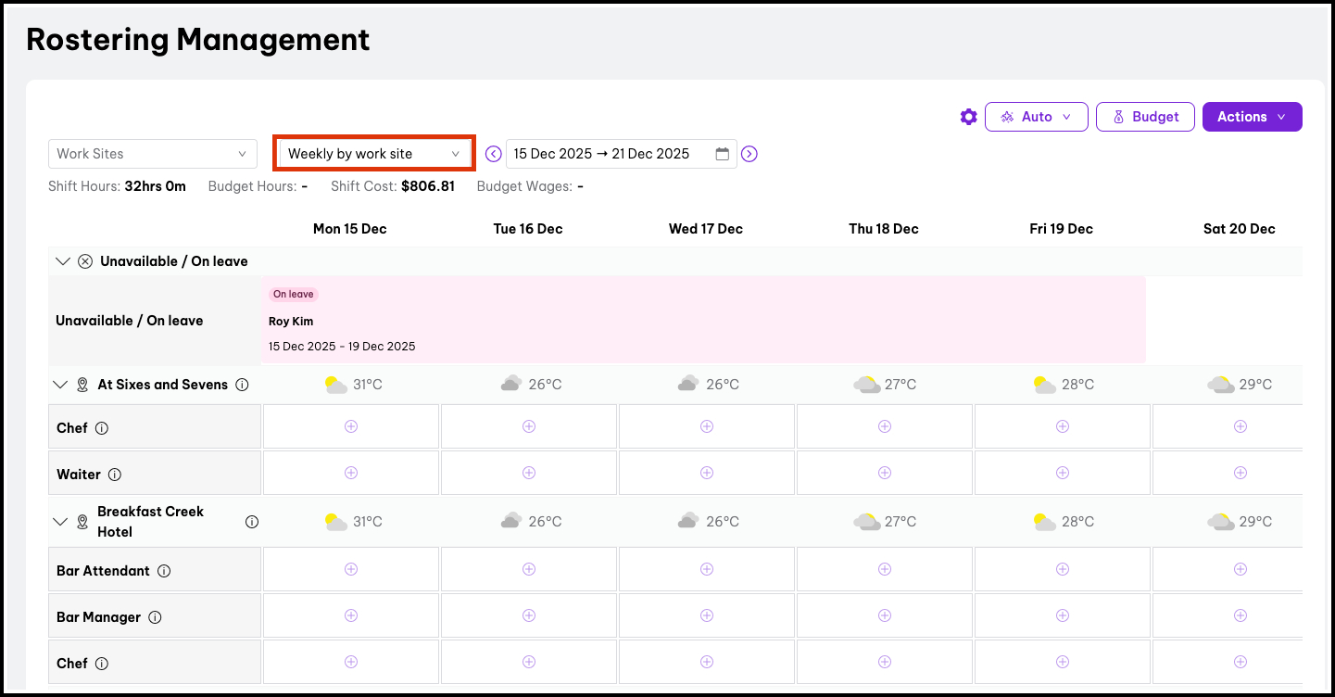Collapse the Breakfast Creek Hotel section
The image size is (1335, 697).
(x=61, y=522)
